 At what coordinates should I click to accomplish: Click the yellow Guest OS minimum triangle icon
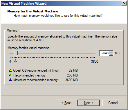(x=10, y=70)
